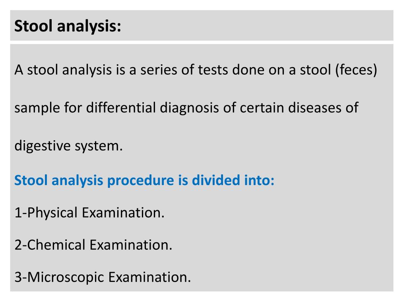Select the "3-Microscopic Examination." list item
Viewport: 407px width, 305px height.
point(103,276)
